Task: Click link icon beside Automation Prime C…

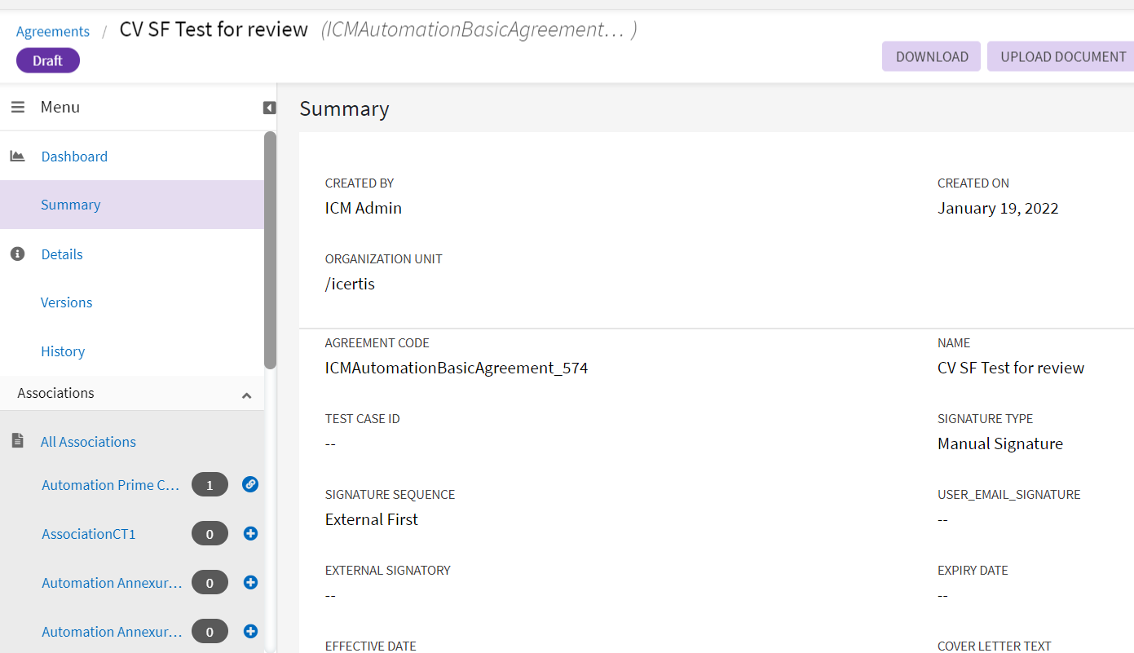Action: click(250, 484)
